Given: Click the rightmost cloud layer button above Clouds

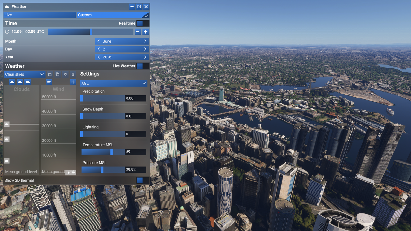Looking at the screenshot, I should pyautogui.click(x=28, y=82).
